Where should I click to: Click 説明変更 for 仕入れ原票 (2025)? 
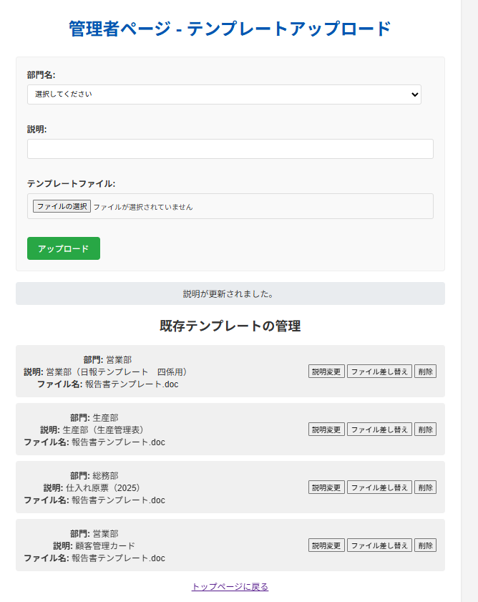tap(326, 487)
